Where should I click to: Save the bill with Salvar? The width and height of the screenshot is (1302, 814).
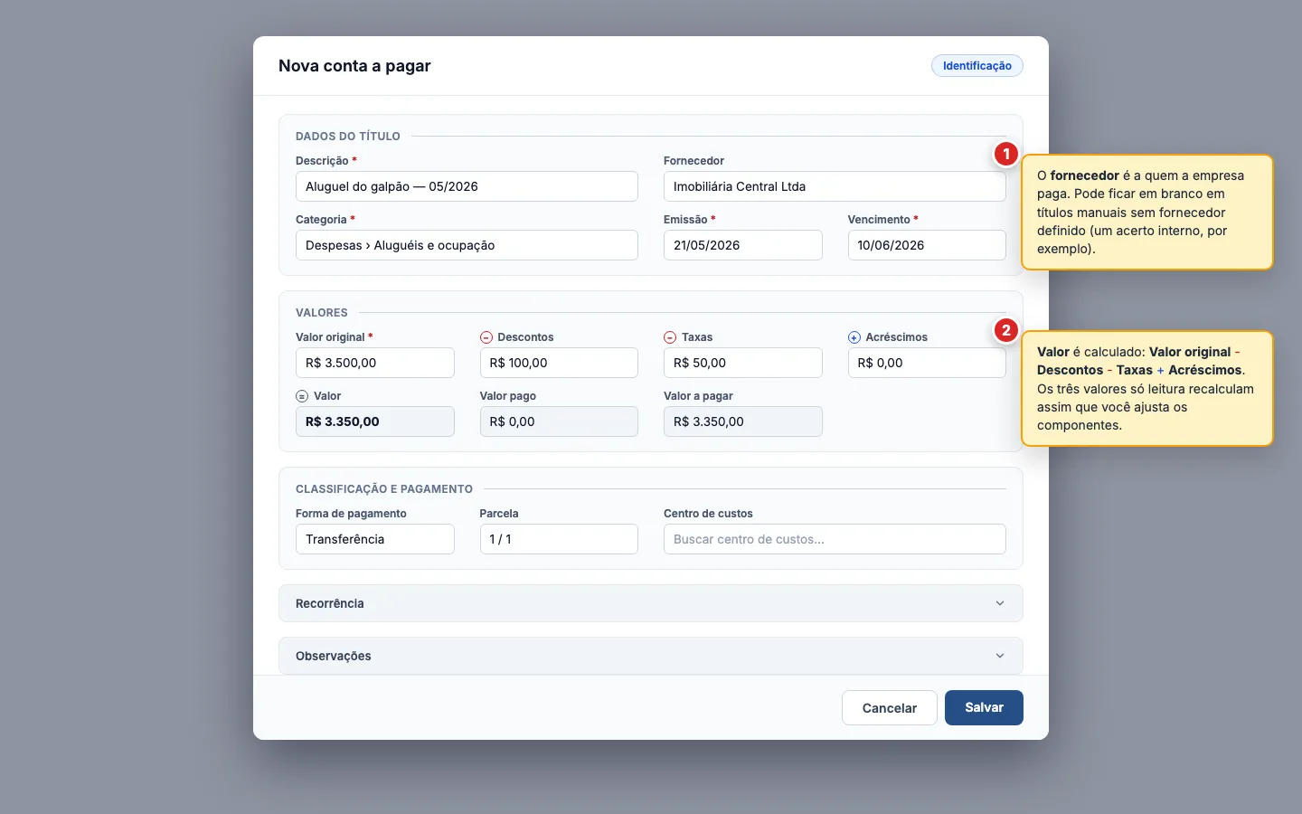[x=984, y=708]
